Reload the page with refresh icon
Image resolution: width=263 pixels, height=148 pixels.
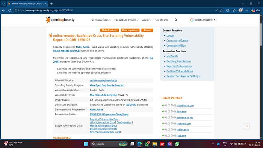point(9,10)
